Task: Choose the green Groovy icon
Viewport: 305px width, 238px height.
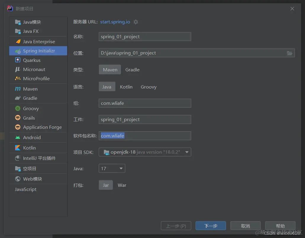Action: coord(18,108)
